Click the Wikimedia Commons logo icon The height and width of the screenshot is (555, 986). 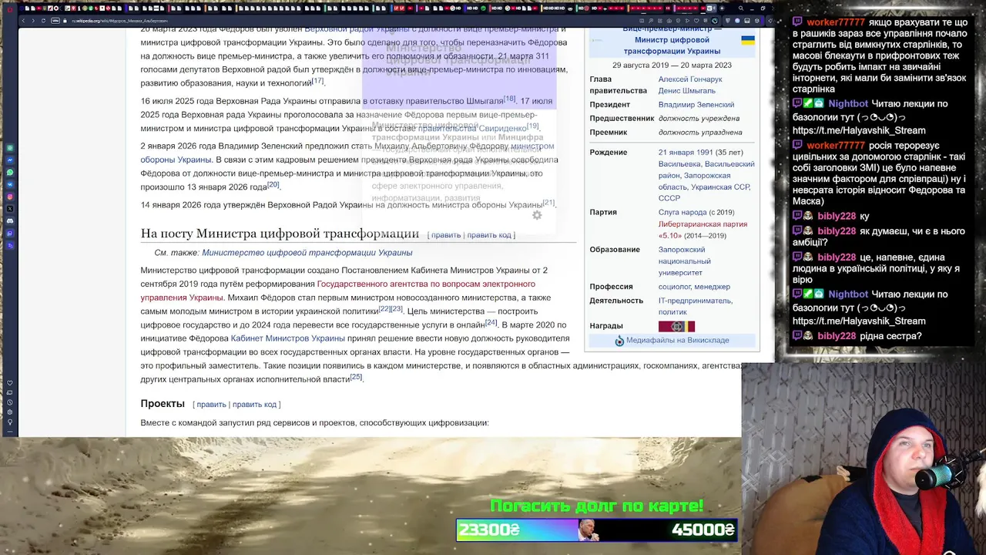click(619, 341)
